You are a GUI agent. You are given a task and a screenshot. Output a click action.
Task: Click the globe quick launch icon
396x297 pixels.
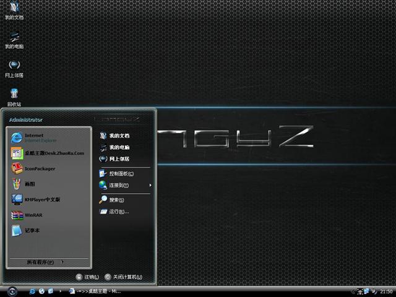(41, 291)
